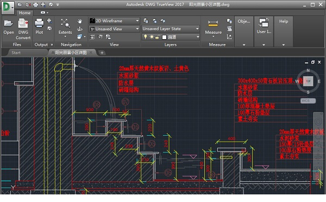Select the Orbit tool icon
The height and width of the screenshot is (202, 326).
click(80, 29)
